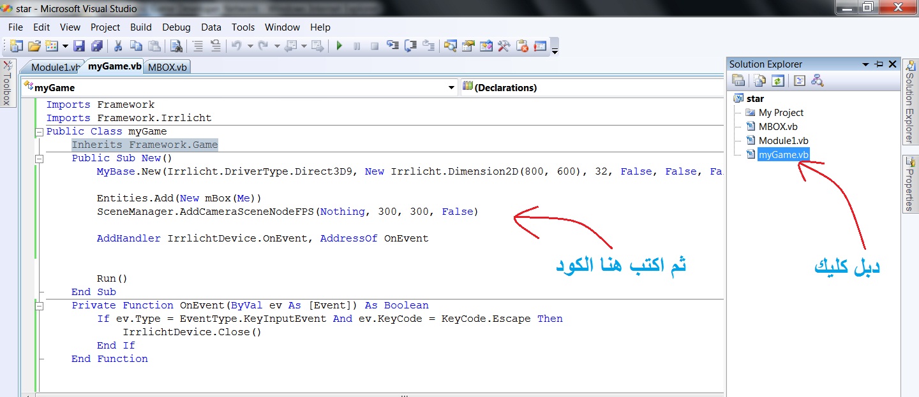919x397 pixels.
Task: Click View Class Diagram icon
Action: point(818,80)
